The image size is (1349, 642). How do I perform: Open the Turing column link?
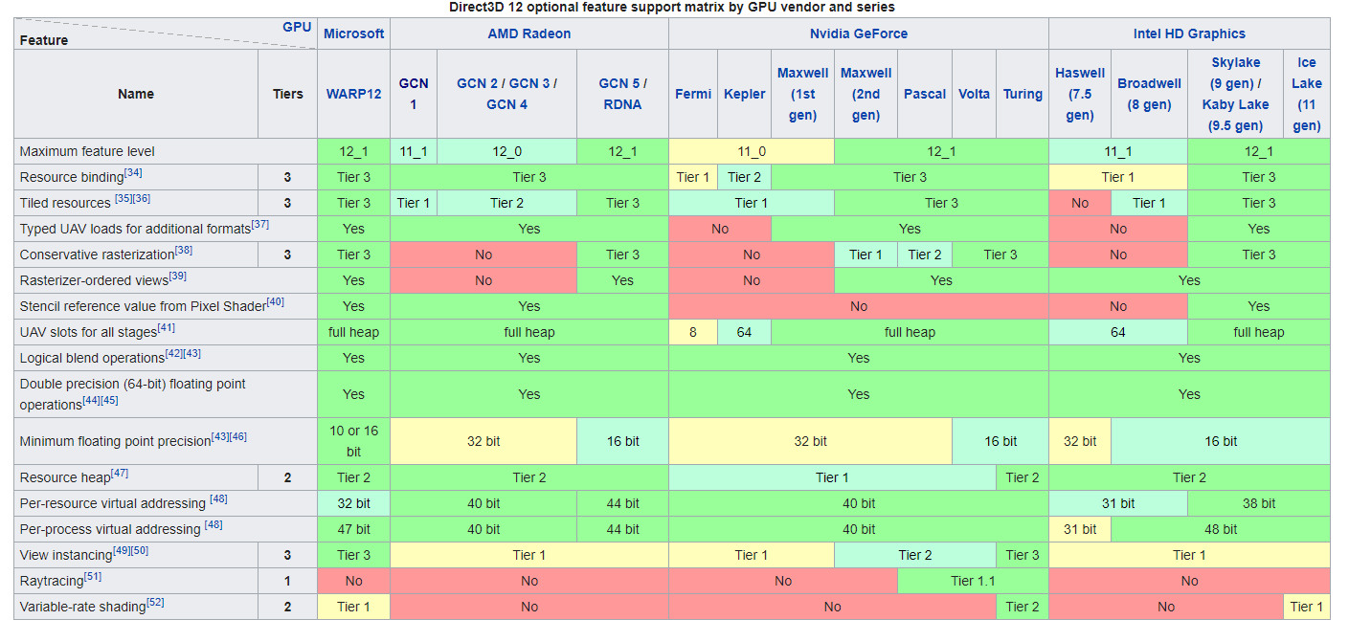click(x=1023, y=94)
